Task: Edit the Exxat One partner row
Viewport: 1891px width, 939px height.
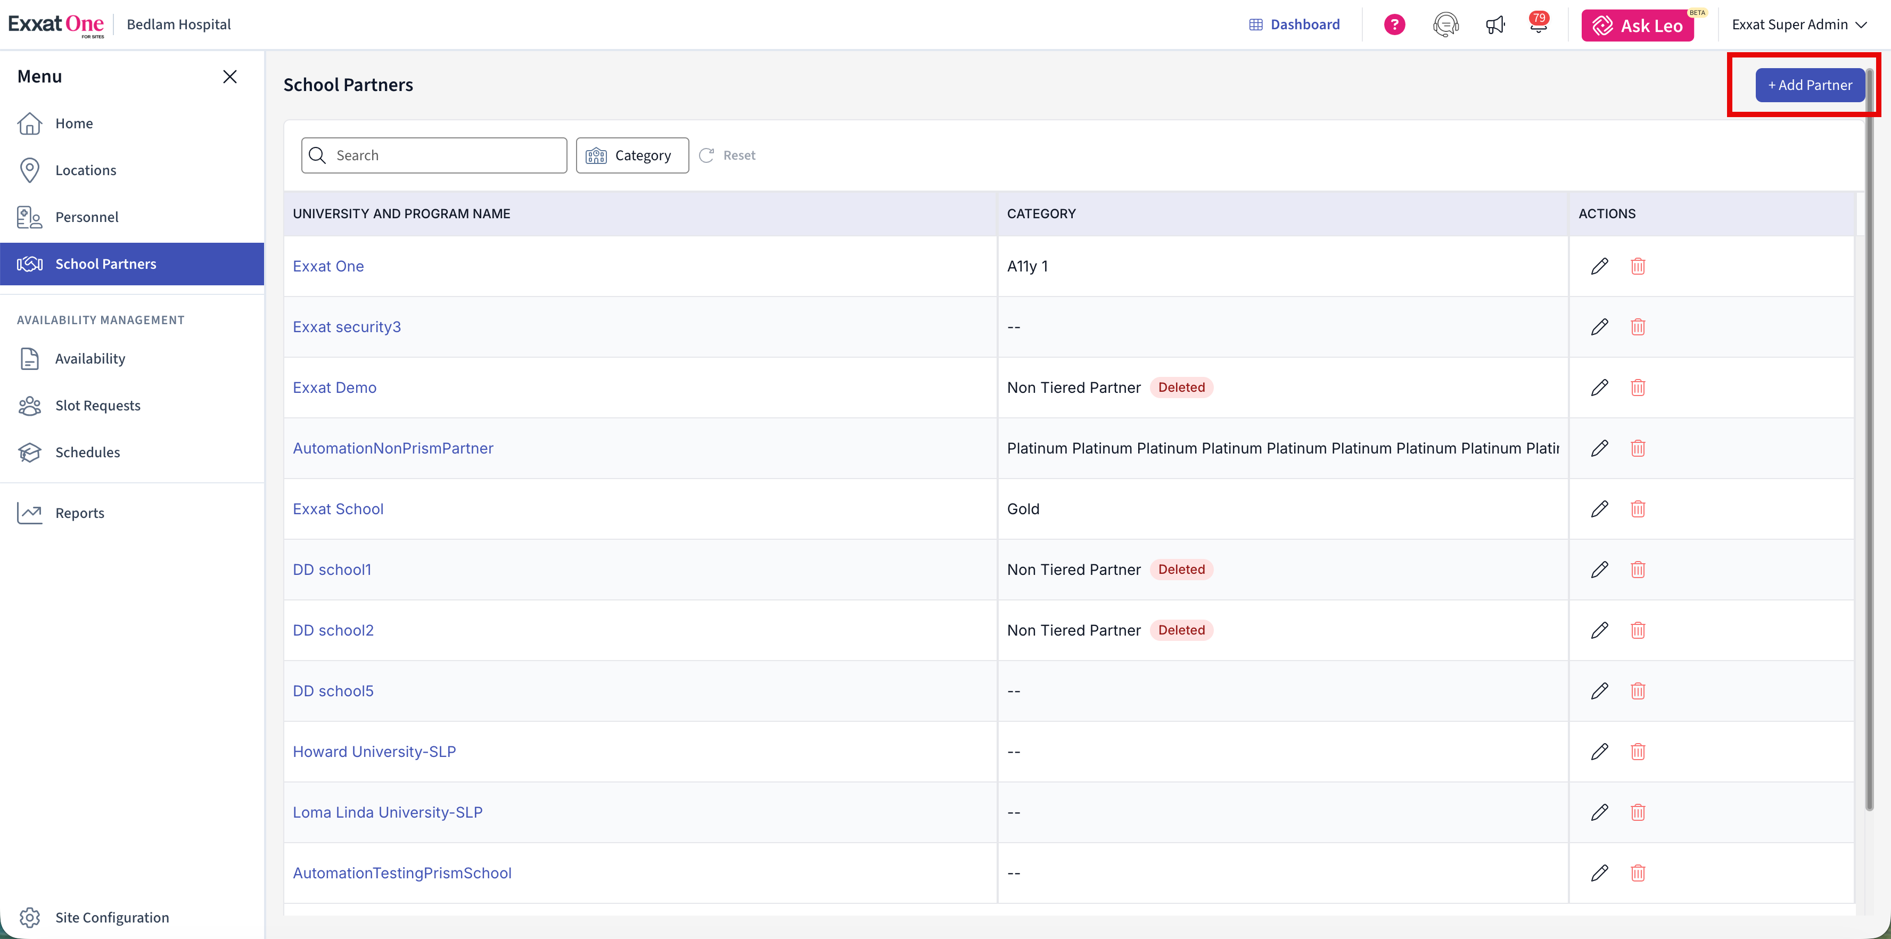Action: coord(1600,266)
